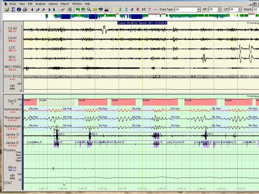Open the Data Type dropdown

199,10
